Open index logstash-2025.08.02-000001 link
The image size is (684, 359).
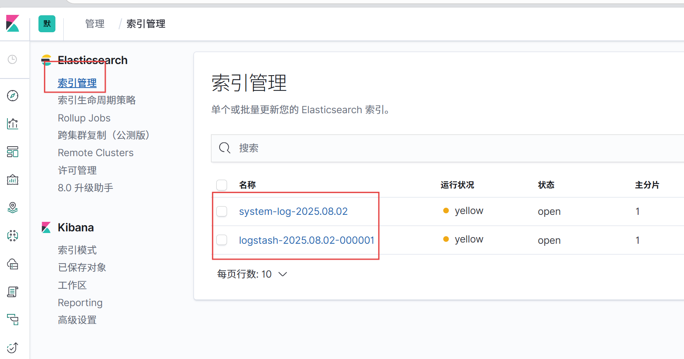point(306,240)
